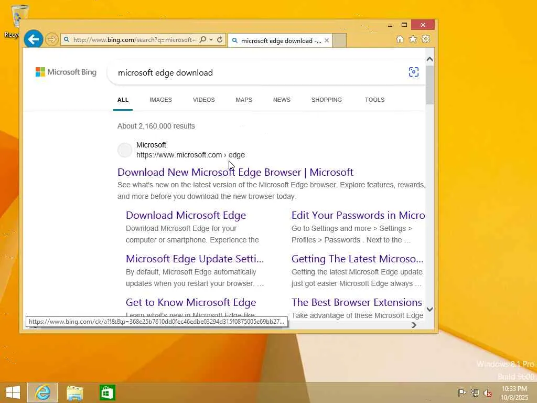Open Action Center flag tray icon

tap(461, 393)
